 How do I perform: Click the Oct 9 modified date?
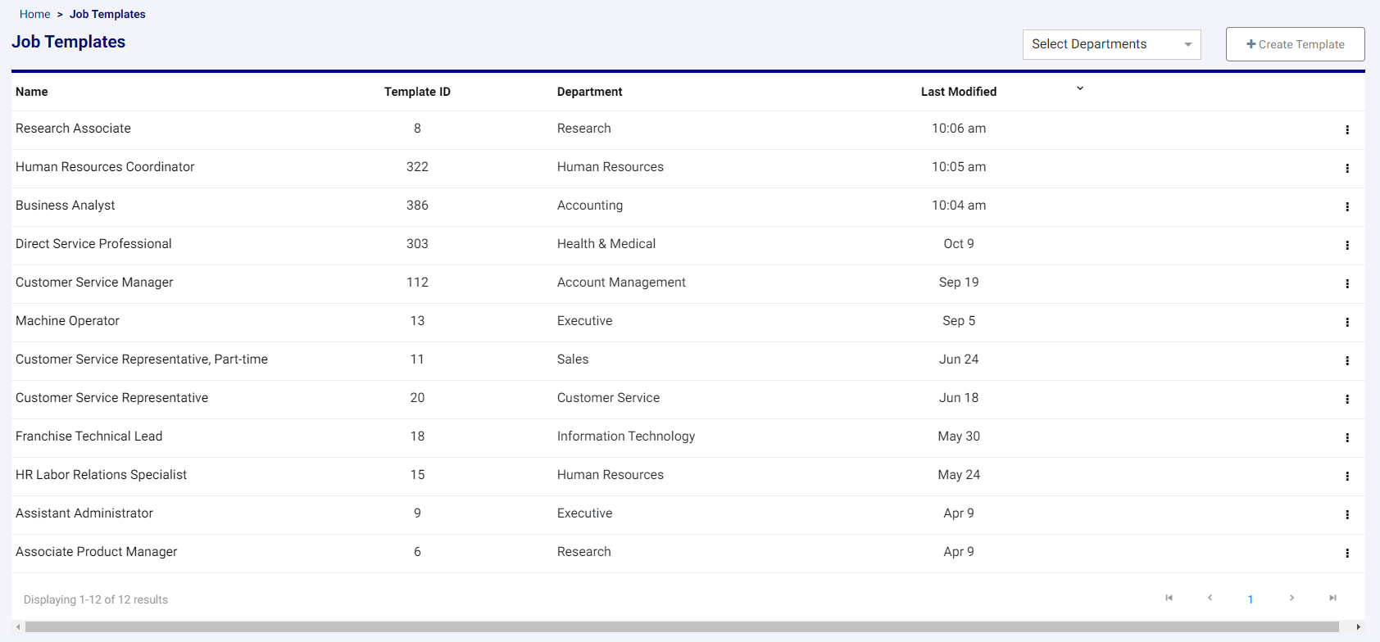tap(959, 244)
